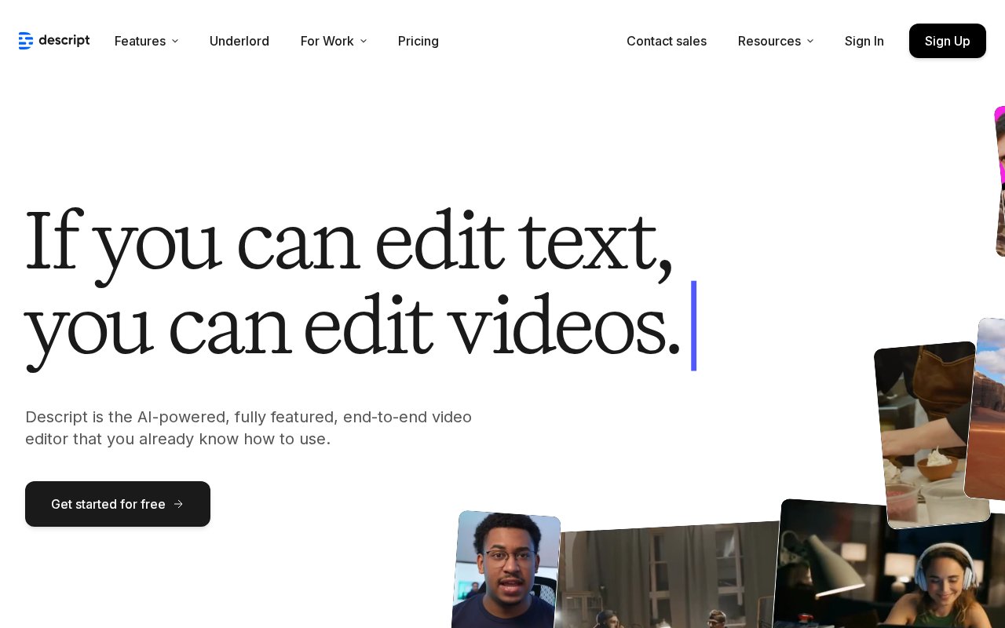Click the description text starting 'Descript is the AI-powered'

[x=248, y=428]
